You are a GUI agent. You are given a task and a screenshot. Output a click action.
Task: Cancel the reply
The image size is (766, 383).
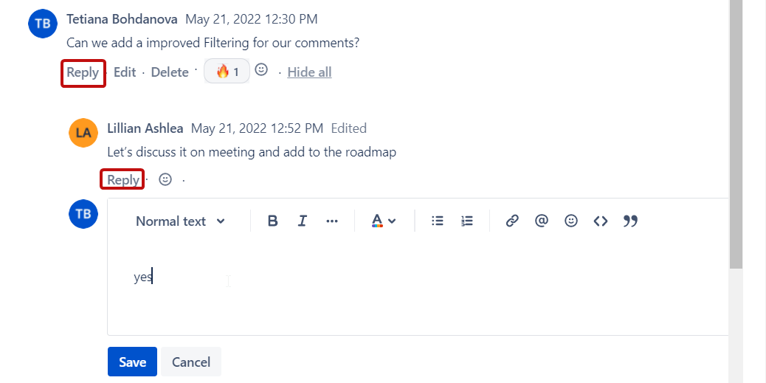click(x=191, y=362)
